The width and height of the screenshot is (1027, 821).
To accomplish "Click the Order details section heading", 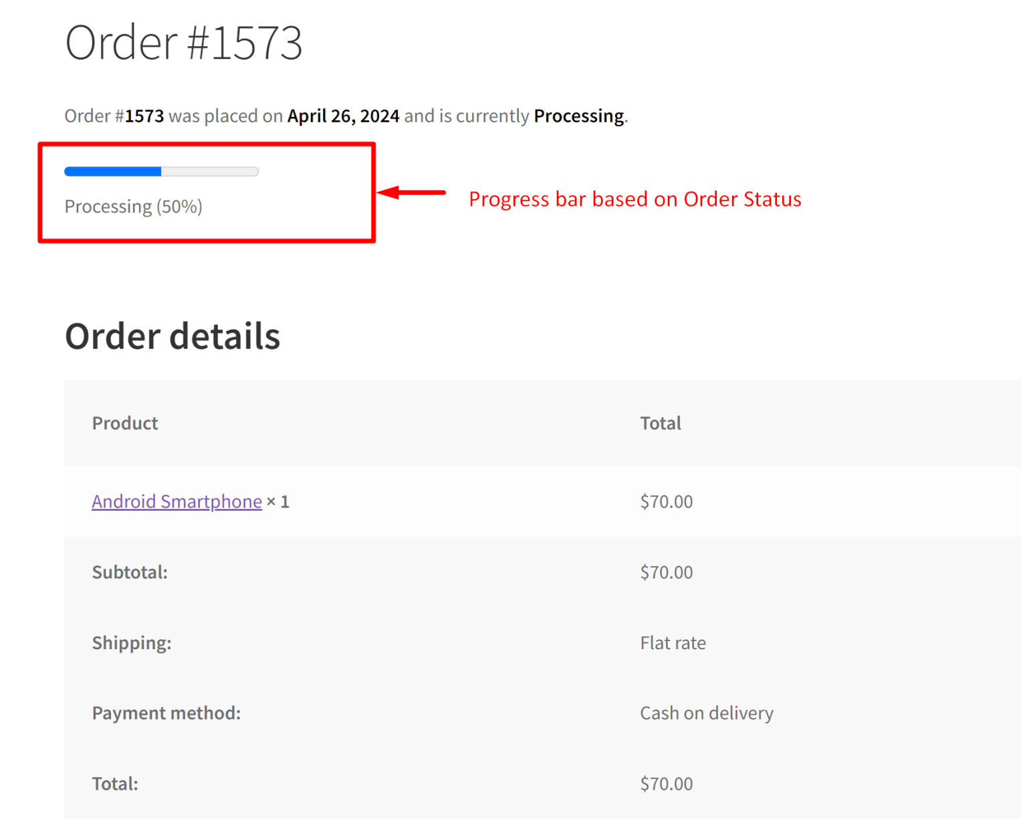I will [173, 336].
